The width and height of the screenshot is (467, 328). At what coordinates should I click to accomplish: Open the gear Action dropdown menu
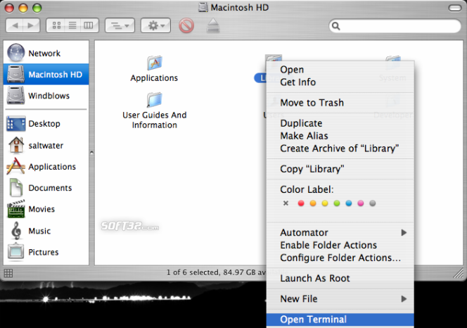[x=155, y=26]
